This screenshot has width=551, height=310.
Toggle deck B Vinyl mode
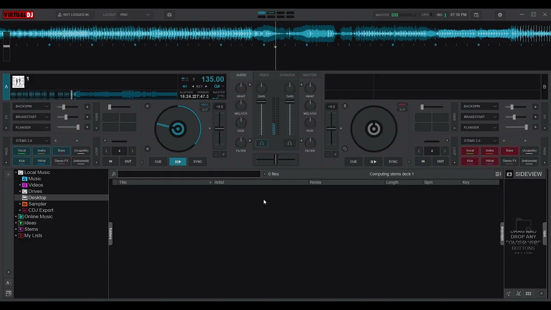tap(402, 105)
